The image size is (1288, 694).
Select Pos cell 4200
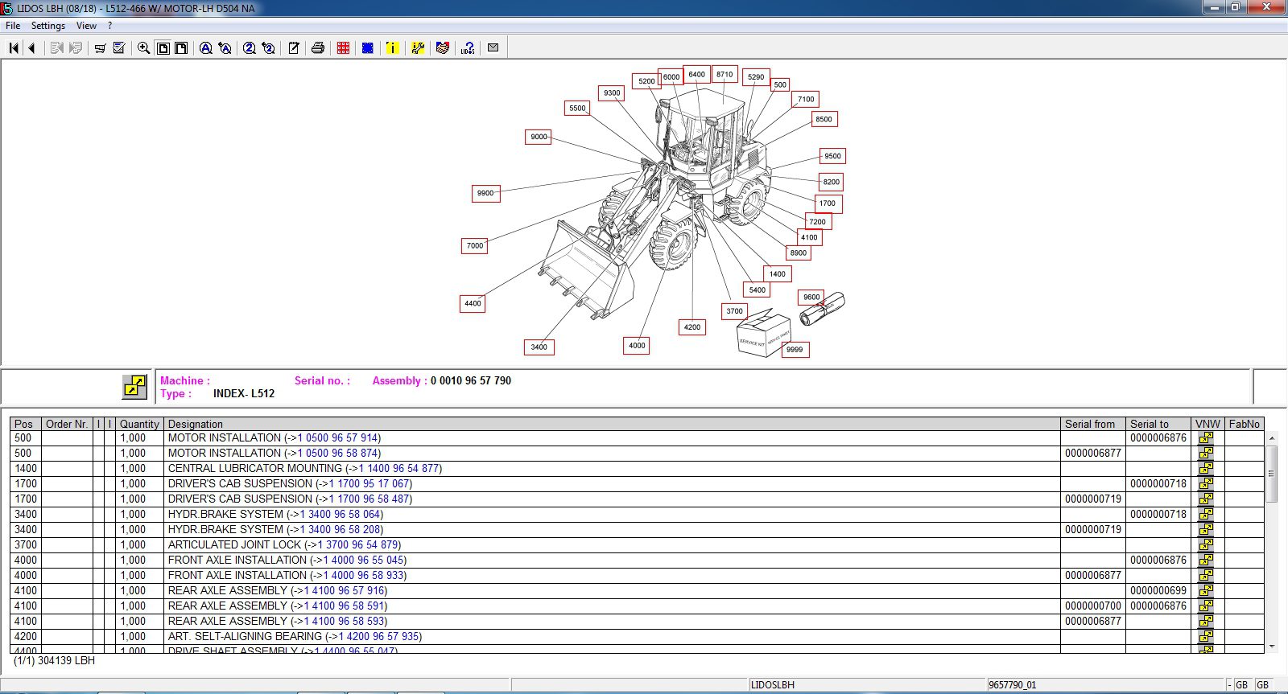[x=26, y=637]
